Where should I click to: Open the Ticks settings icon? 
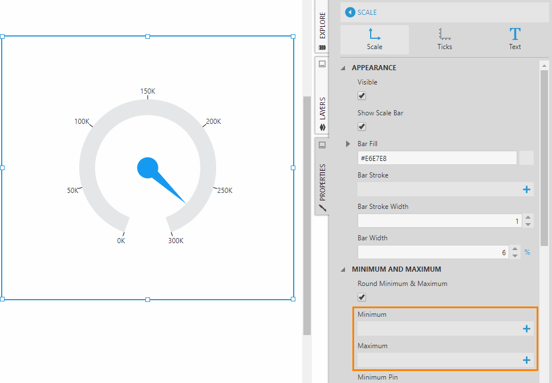pyautogui.click(x=445, y=39)
